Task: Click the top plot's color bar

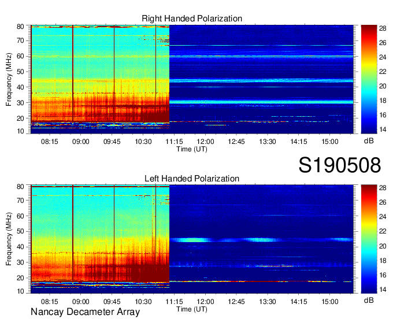Action: tap(369, 79)
